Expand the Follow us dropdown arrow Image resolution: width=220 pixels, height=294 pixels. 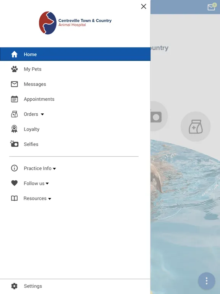(47, 183)
